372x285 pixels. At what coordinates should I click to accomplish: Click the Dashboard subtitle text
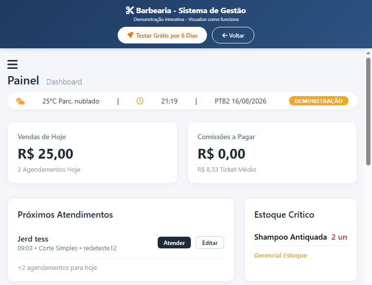pyautogui.click(x=64, y=82)
